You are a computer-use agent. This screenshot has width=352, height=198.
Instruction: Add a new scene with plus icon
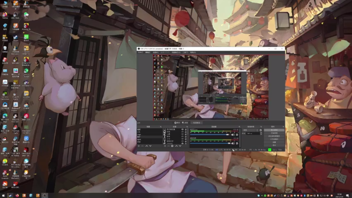pyautogui.click(x=139, y=146)
